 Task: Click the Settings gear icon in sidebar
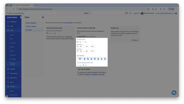pos(8,87)
